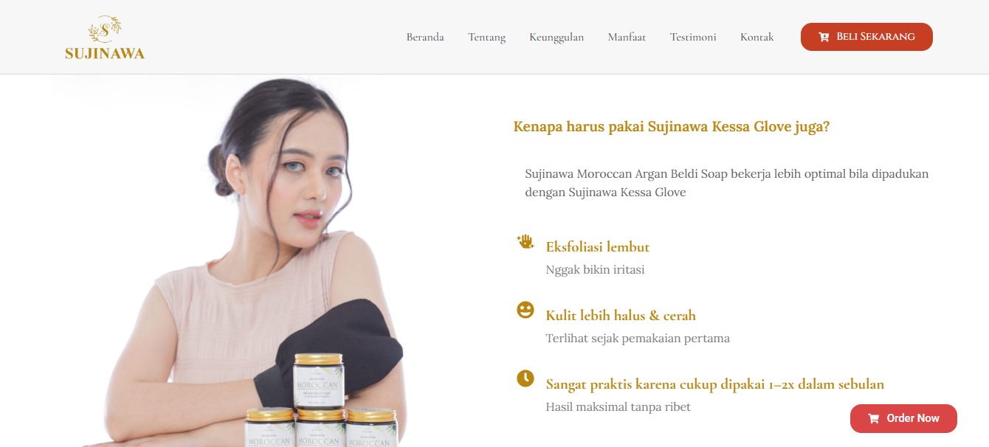The image size is (989, 447).
Task: Click the Eksfoliasi lembut heading
Action: tap(598, 246)
